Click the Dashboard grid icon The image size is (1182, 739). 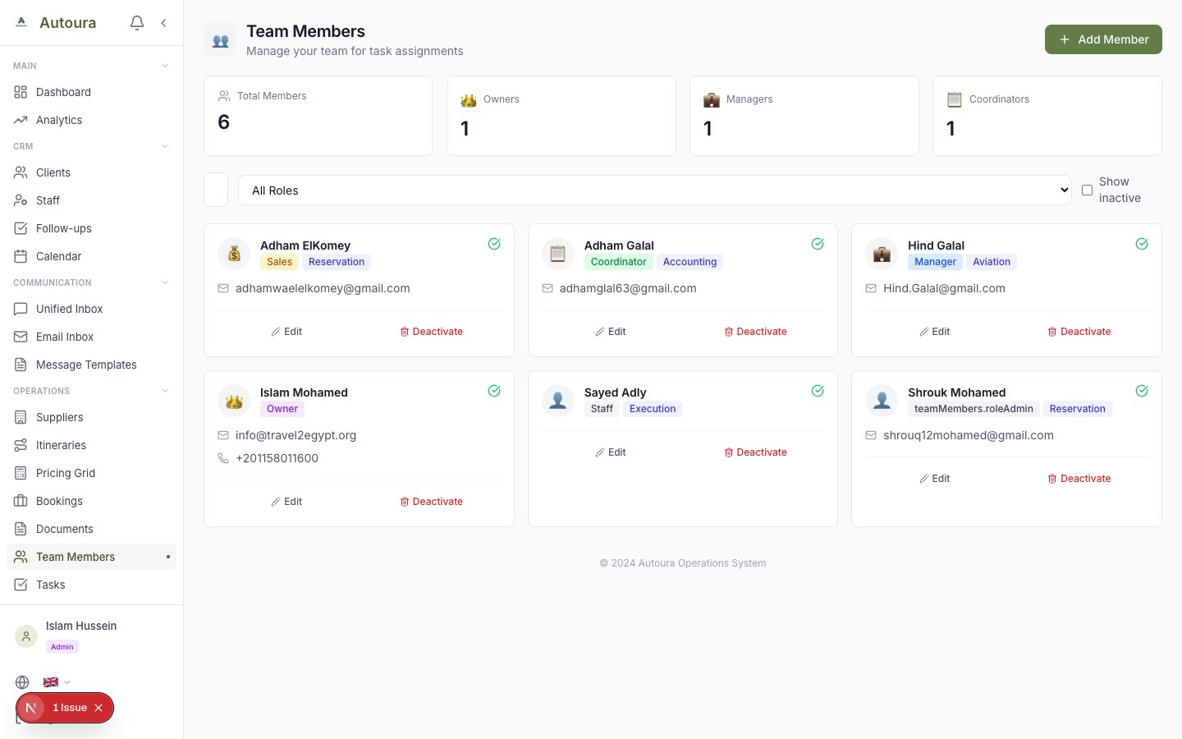point(21,92)
